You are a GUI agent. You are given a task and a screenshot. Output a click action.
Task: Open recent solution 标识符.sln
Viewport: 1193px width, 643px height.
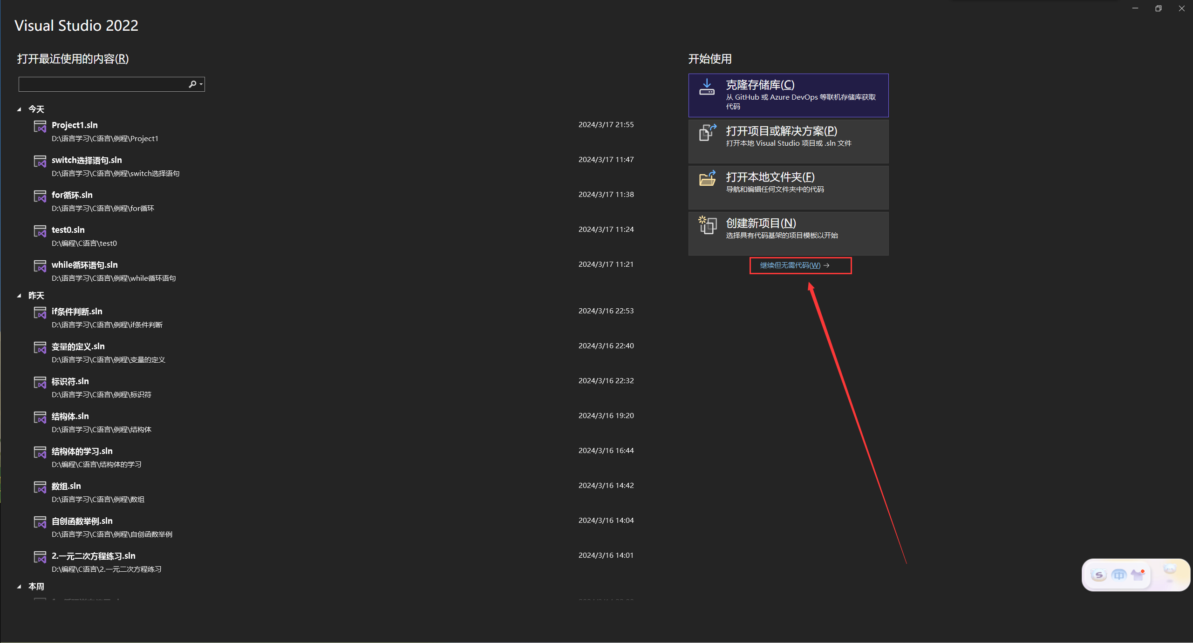334,387
